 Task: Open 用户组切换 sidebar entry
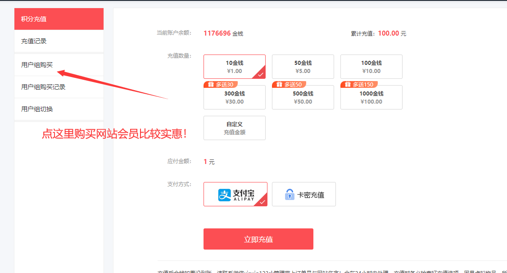(x=59, y=109)
